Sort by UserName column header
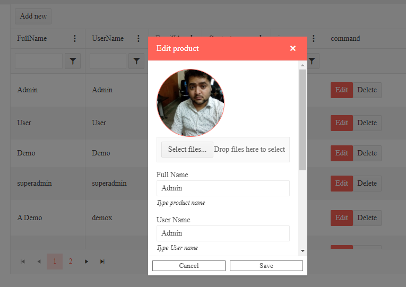Image resolution: width=406 pixels, height=287 pixels. point(108,39)
